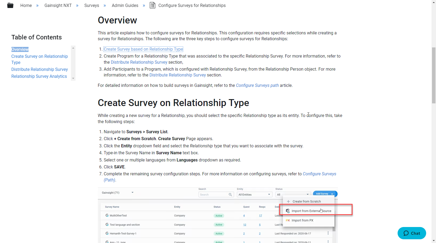Click Hemanth-Test-Survey-1 survey name

pyautogui.click(x=123, y=233)
